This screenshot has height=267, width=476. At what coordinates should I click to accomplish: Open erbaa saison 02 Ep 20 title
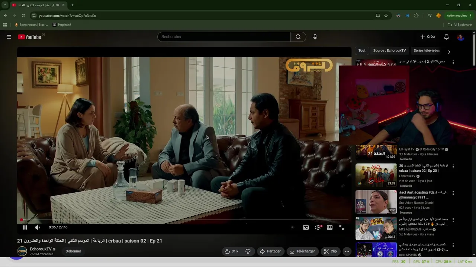(x=423, y=168)
